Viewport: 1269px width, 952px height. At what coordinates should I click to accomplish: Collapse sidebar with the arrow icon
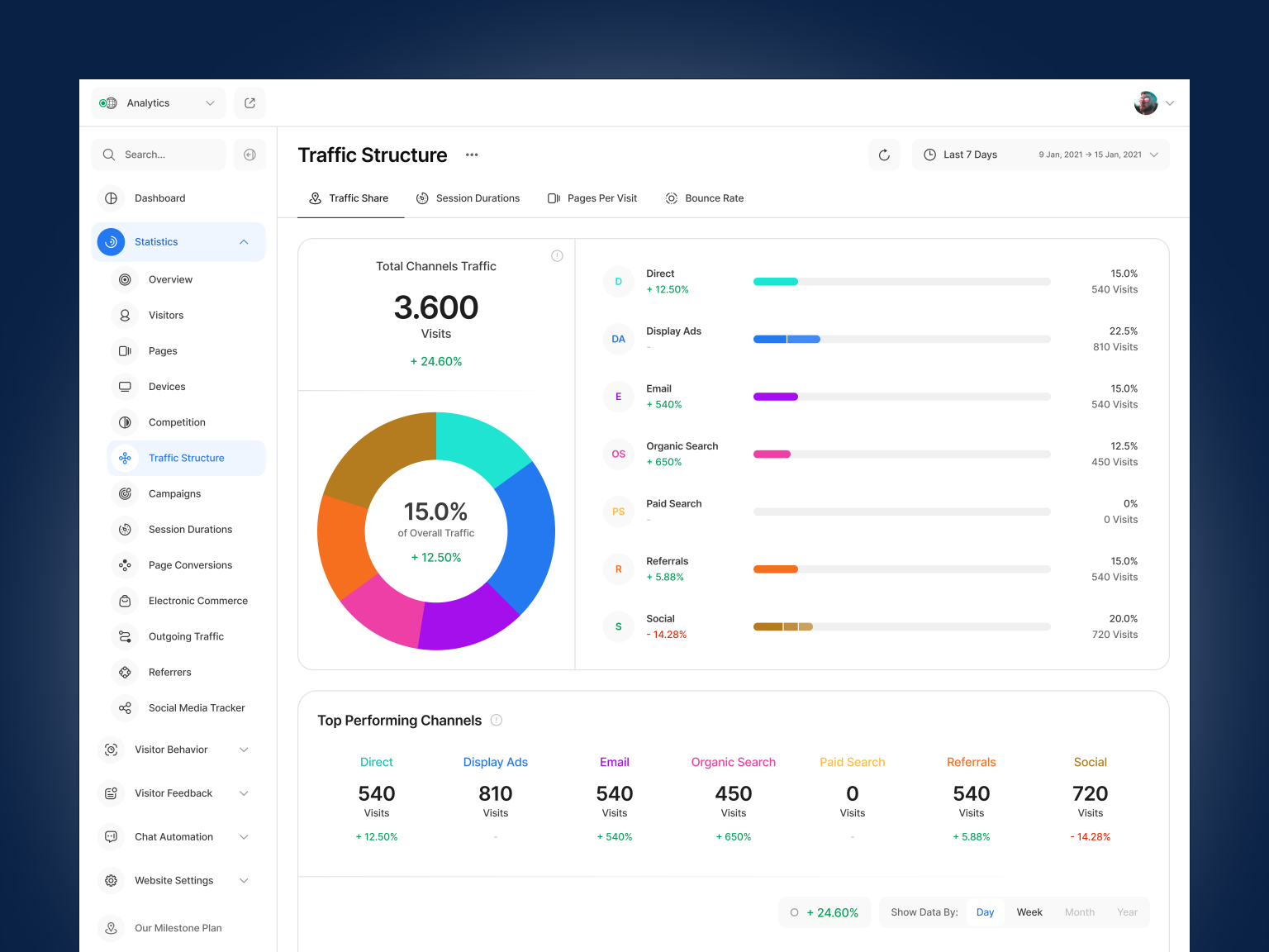(x=250, y=155)
